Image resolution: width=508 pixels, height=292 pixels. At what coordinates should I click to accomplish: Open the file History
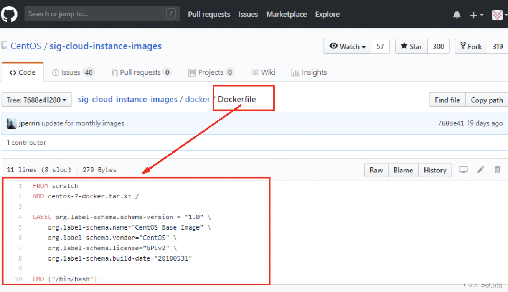435,170
